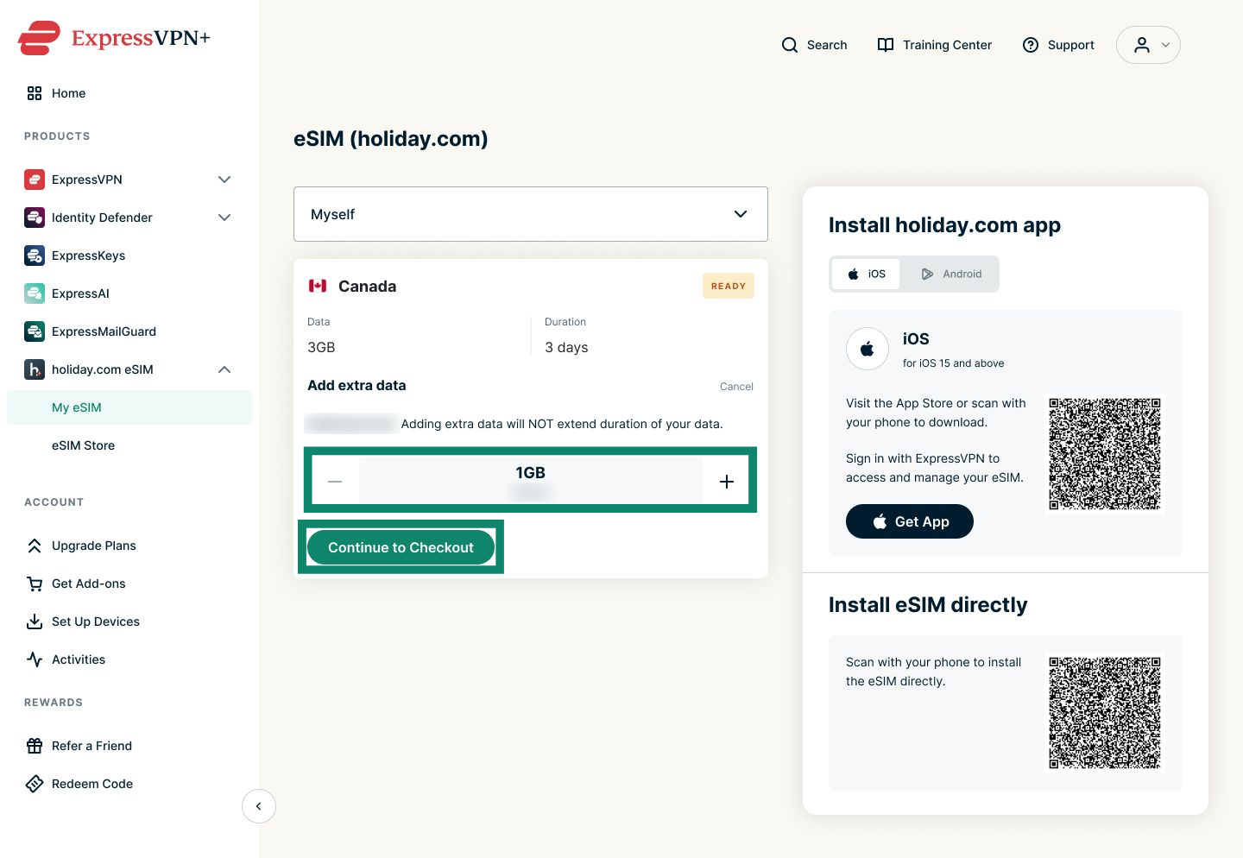Expand the ExpressVPN sidebar section

click(x=224, y=180)
